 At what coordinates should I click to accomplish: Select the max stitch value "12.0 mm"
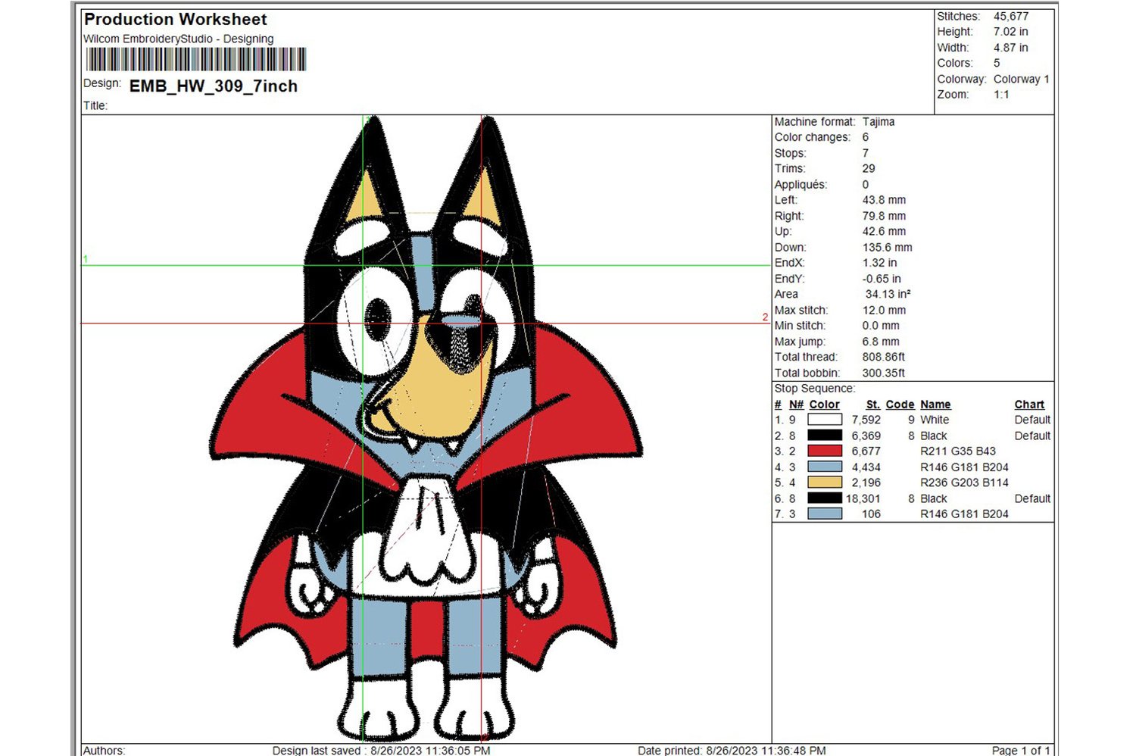coord(884,310)
